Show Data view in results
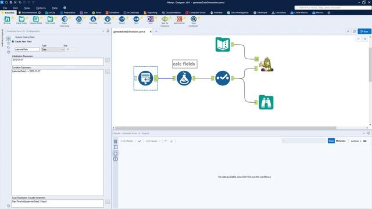The image size is (372, 209). coord(331,140)
